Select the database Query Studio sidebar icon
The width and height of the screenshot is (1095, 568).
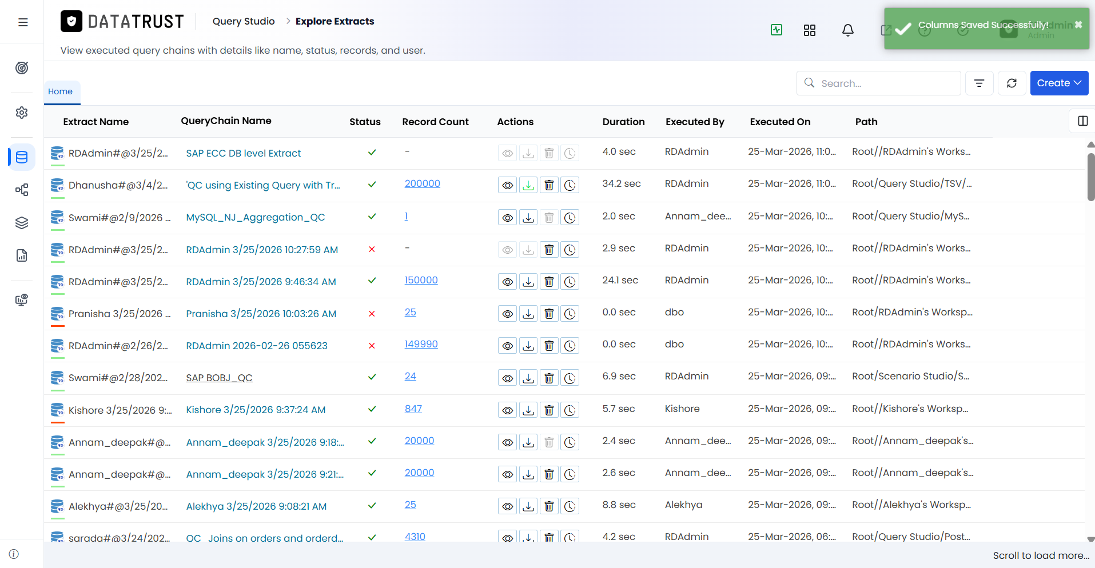[x=22, y=157]
